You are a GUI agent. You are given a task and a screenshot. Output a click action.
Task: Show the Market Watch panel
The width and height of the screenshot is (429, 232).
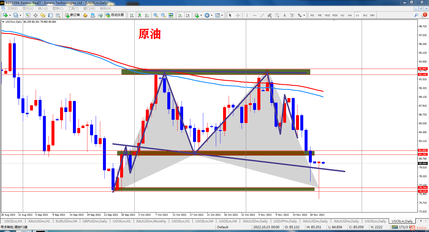[28, 15]
